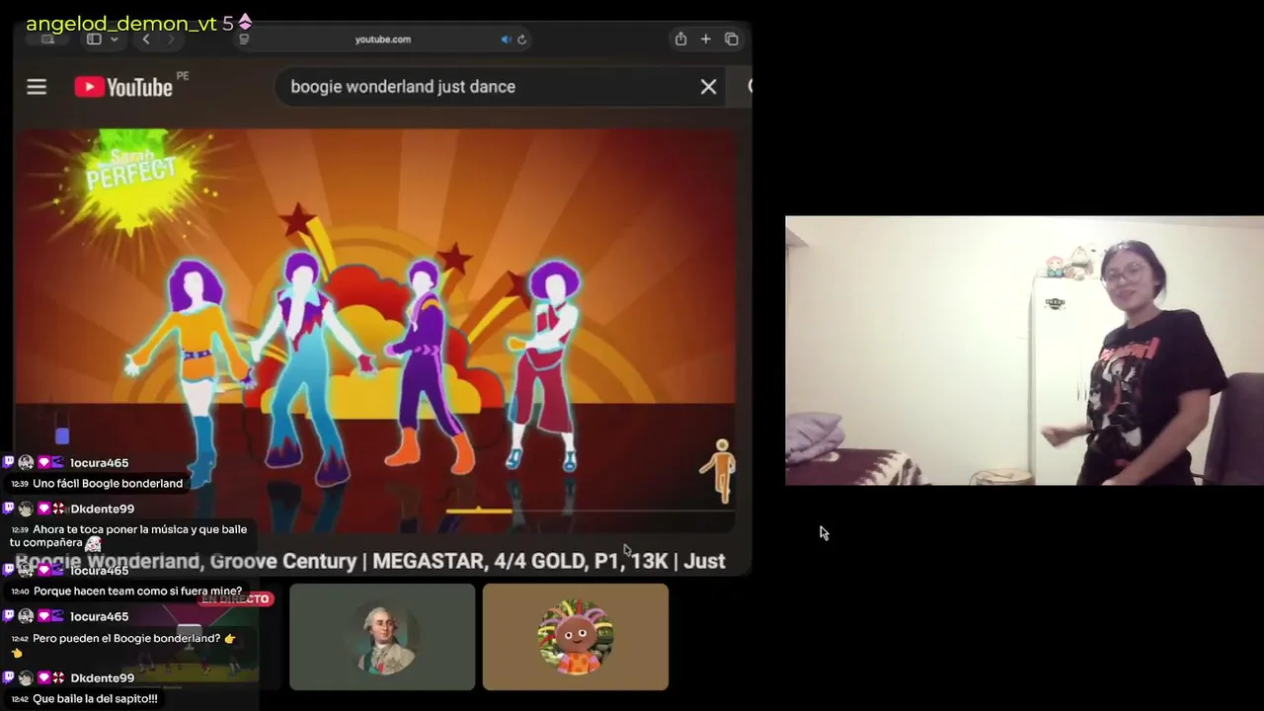This screenshot has width=1264, height=711.
Task: Go forward using Safari's forward arrow
Action: (x=171, y=39)
